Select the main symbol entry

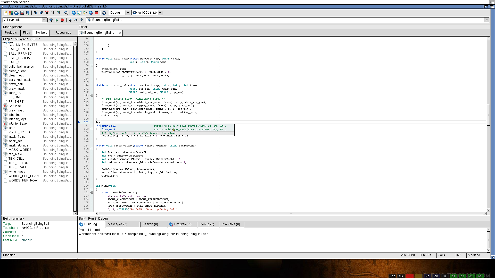(38, 128)
